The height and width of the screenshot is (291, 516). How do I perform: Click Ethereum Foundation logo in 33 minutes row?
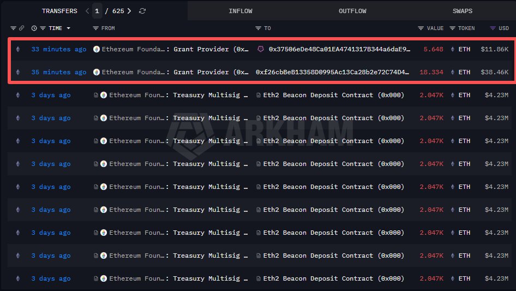click(97, 49)
